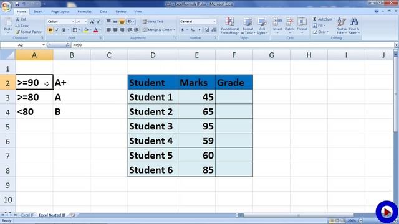Open the Calibri font name dropdown
The width and height of the screenshot is (399, 224).
tap(73, 22)
